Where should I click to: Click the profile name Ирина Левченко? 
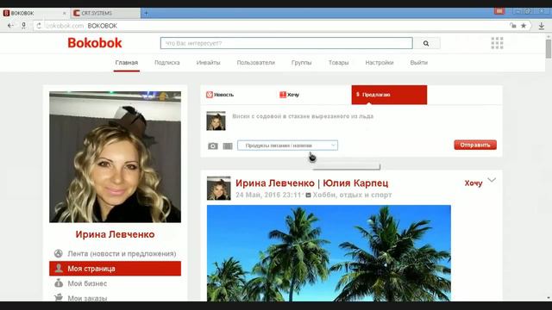(115, 234)
